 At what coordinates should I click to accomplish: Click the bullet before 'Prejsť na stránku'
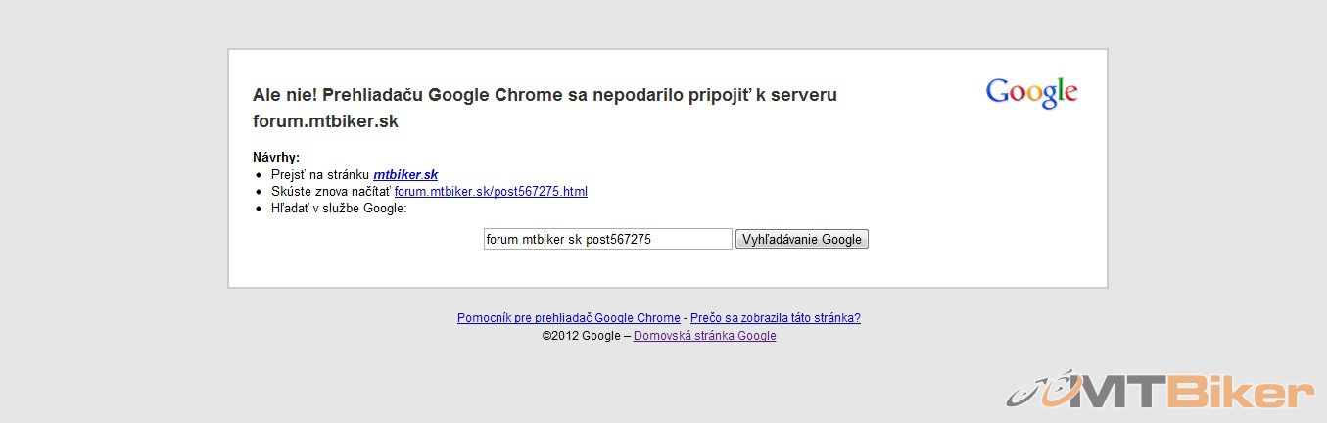click(x=259, y=174)
